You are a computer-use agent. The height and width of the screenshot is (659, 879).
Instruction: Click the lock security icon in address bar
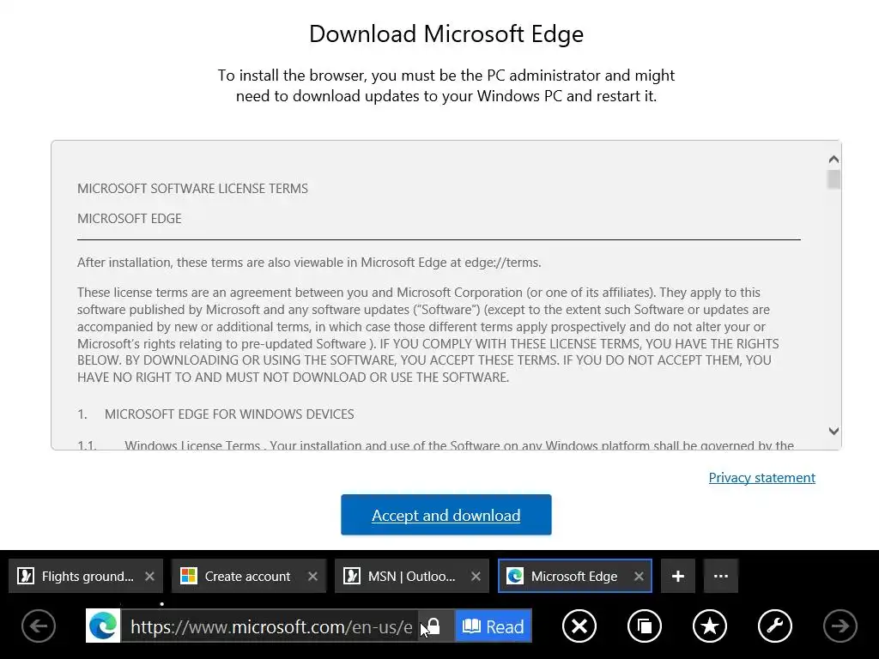pos(433,626)
